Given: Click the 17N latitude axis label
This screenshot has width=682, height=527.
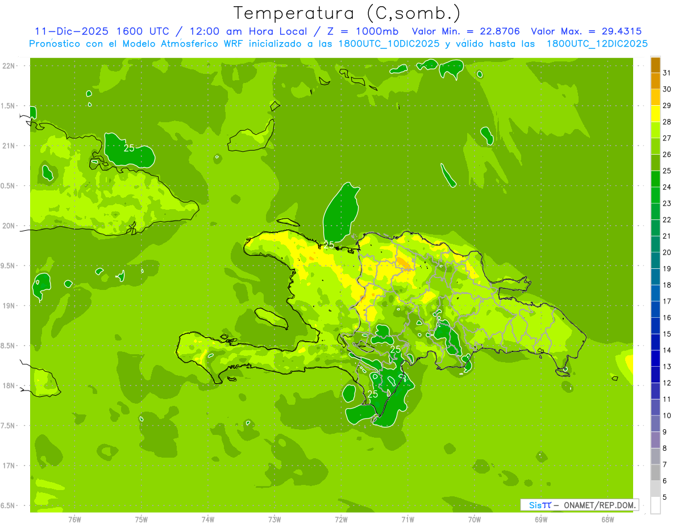Looking at the screenshot, I should 10,466.
